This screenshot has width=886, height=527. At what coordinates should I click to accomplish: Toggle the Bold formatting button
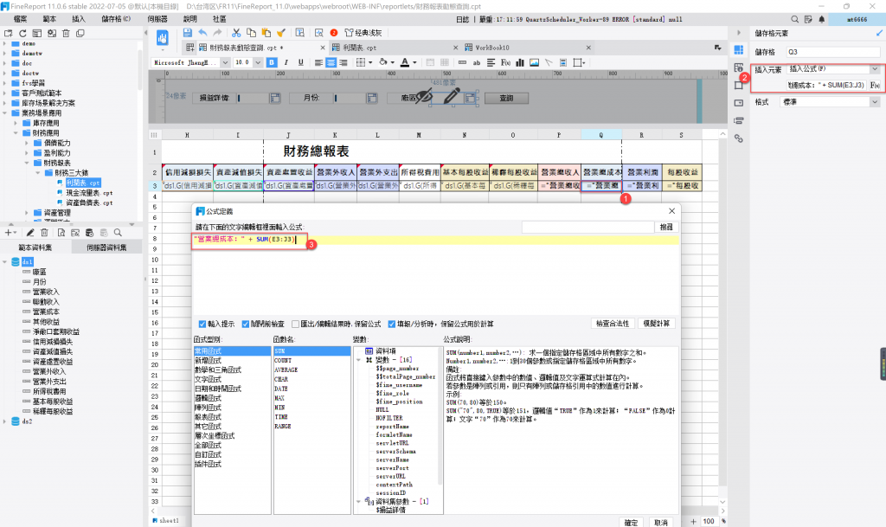pyautogui.click(x=272, y=62)
